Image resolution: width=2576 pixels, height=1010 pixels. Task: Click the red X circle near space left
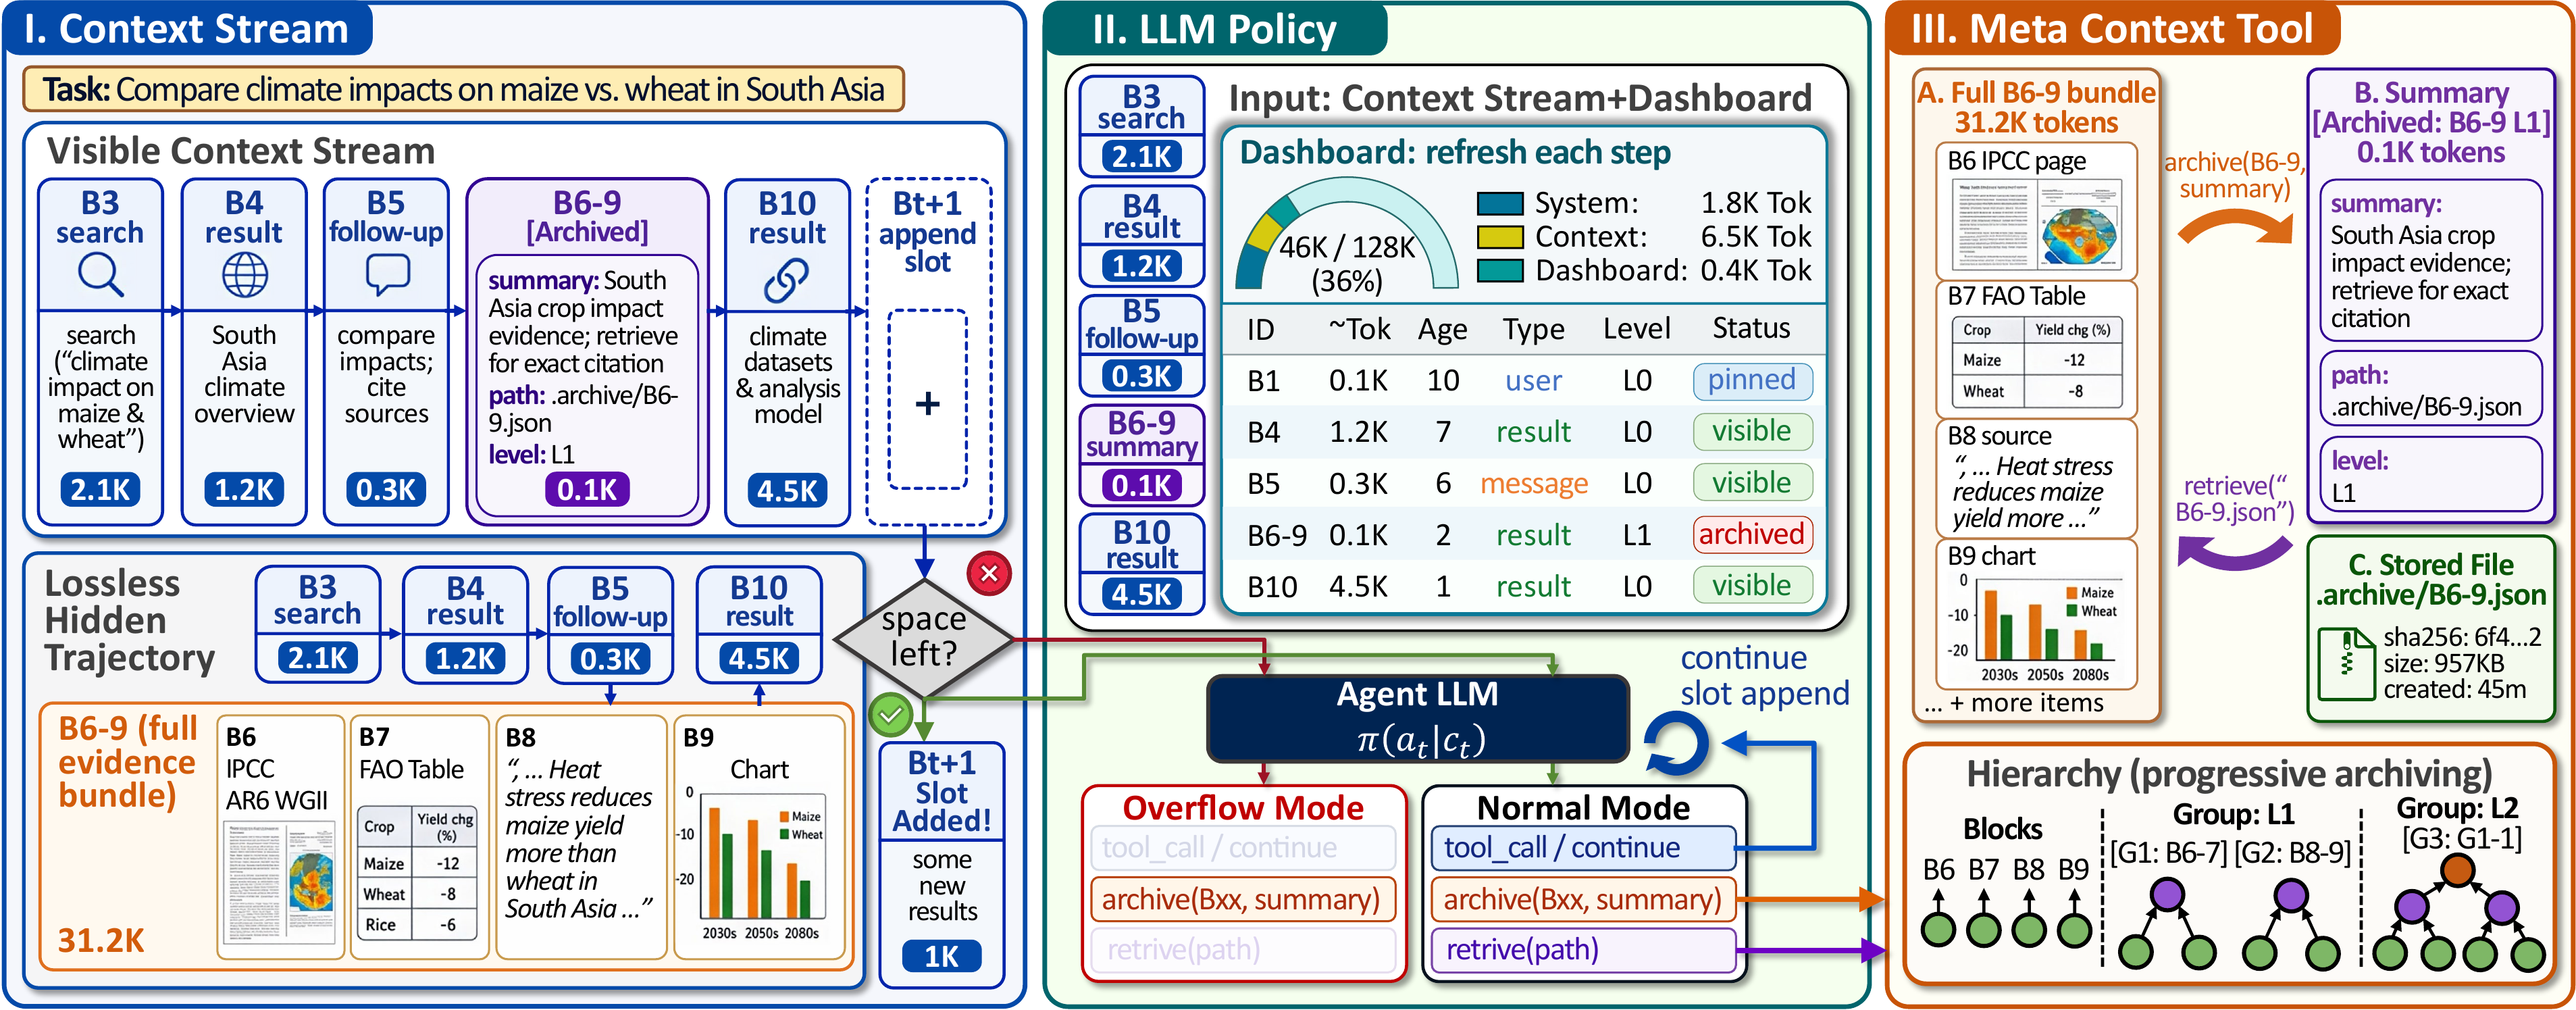coord(989,573)
